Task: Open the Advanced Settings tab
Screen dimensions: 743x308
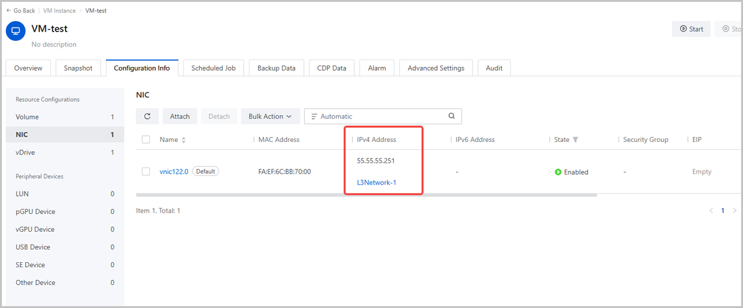Action: click(436, 68)
